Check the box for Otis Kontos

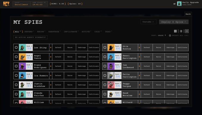click(x=105, y=48)
